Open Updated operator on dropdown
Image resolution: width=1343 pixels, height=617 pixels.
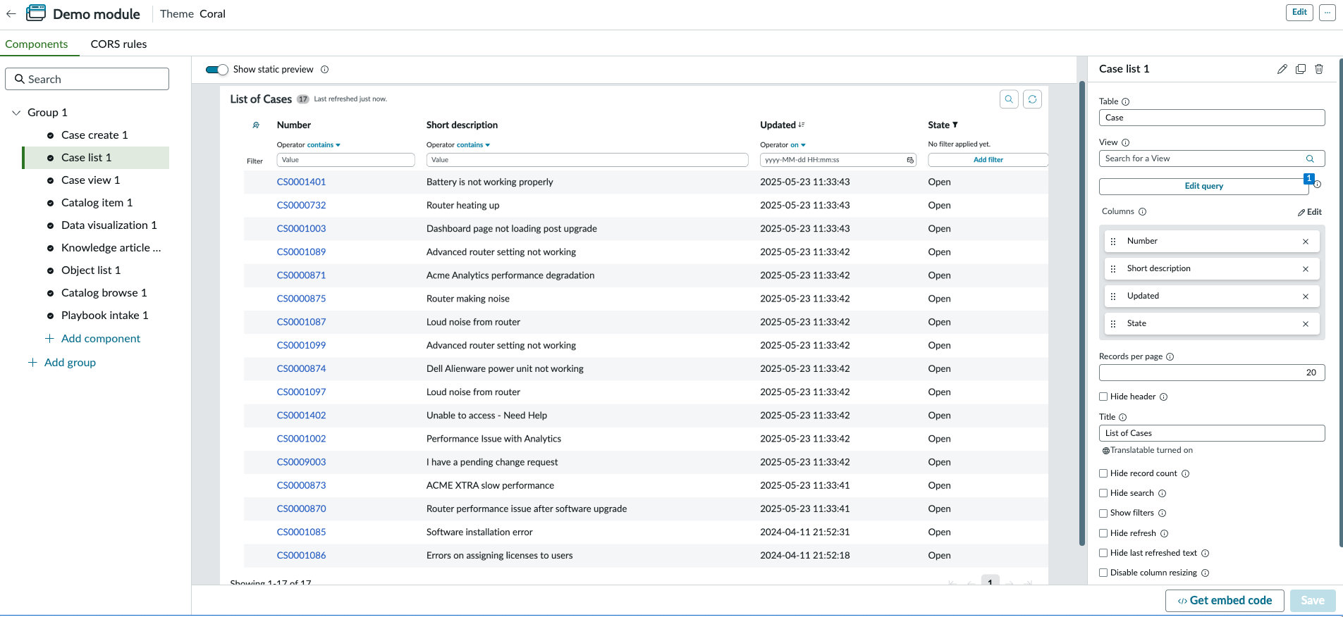coord(798,145)
